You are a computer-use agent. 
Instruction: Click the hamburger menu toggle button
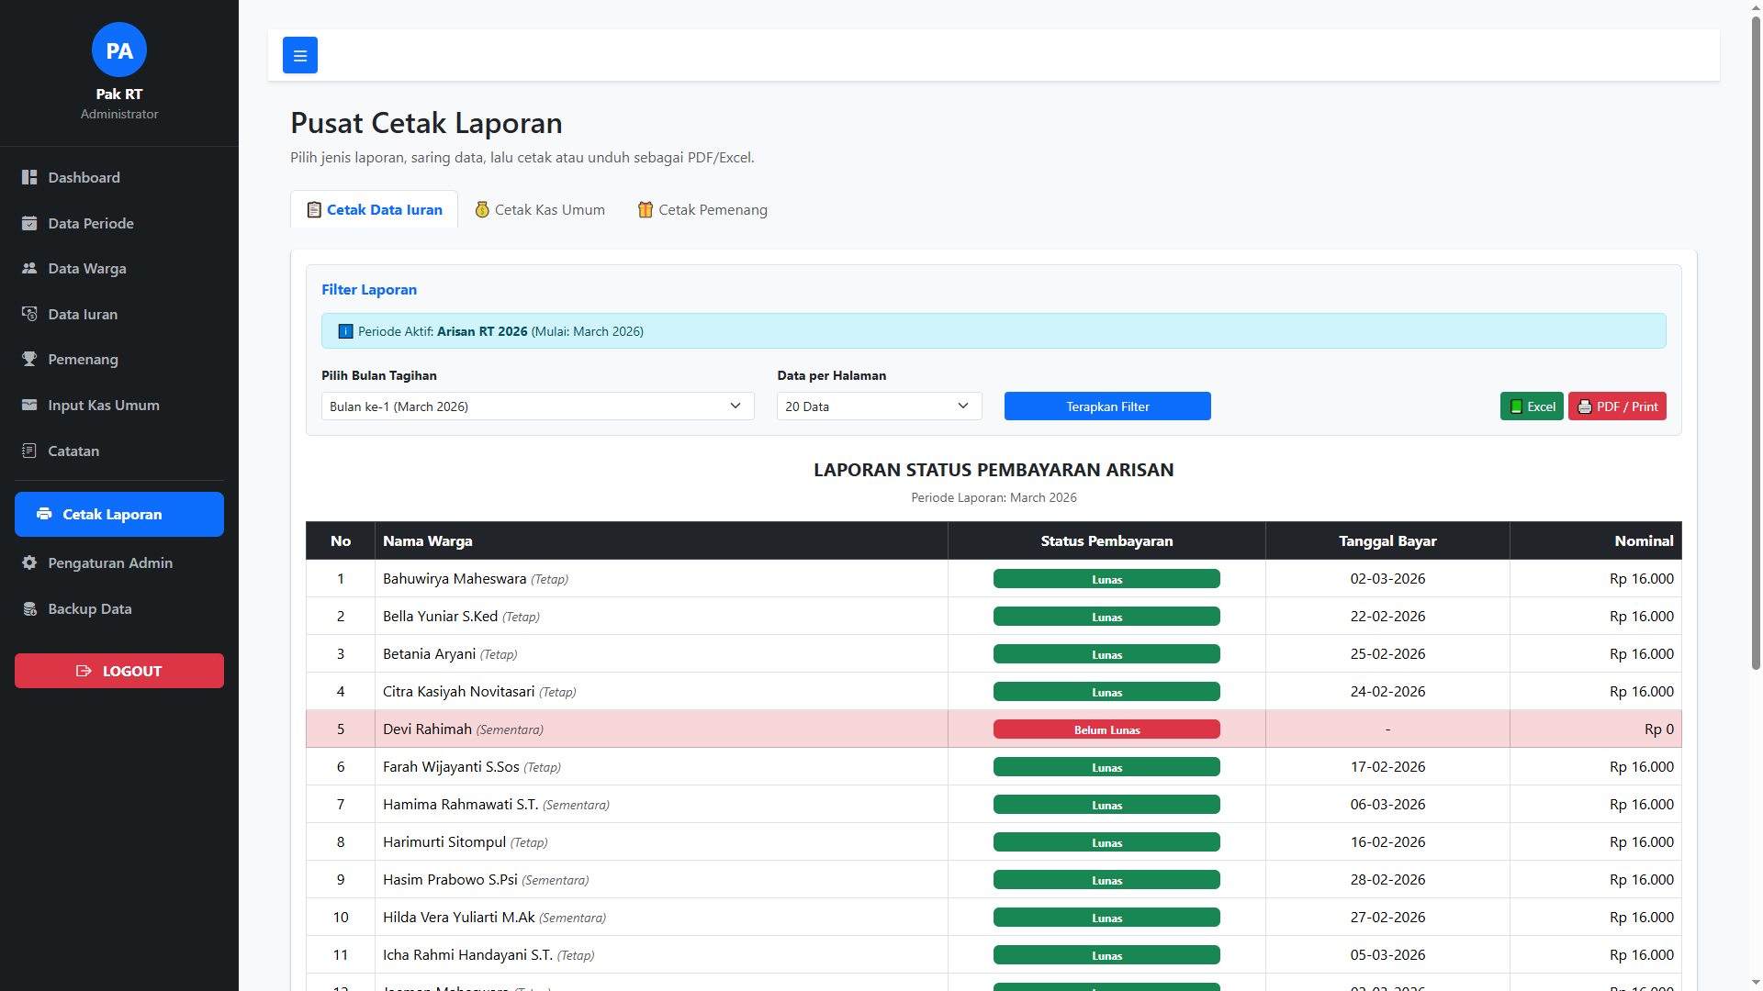299,55
